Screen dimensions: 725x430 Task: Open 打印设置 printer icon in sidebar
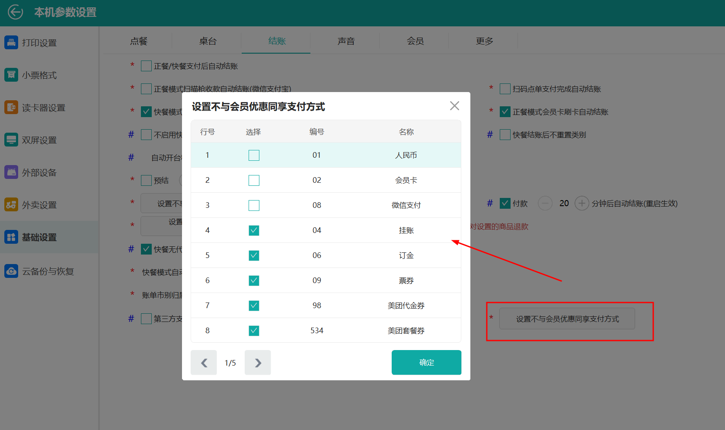point(11,42)
